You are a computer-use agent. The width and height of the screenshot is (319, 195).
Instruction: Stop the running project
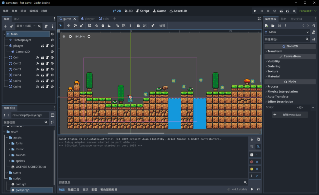point(268,11)
